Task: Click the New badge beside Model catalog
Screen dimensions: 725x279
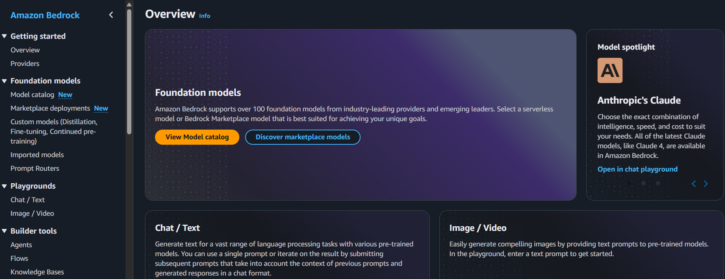Action: [65, 94]
